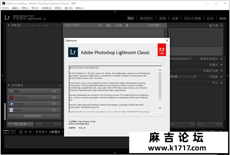This screenshot has height=155, width=230.
Task: Switch to grid view via filmstrip grid icon
Action: tap(21, 132)
